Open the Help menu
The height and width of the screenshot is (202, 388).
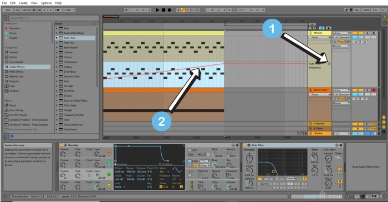[x=58, y=3]
